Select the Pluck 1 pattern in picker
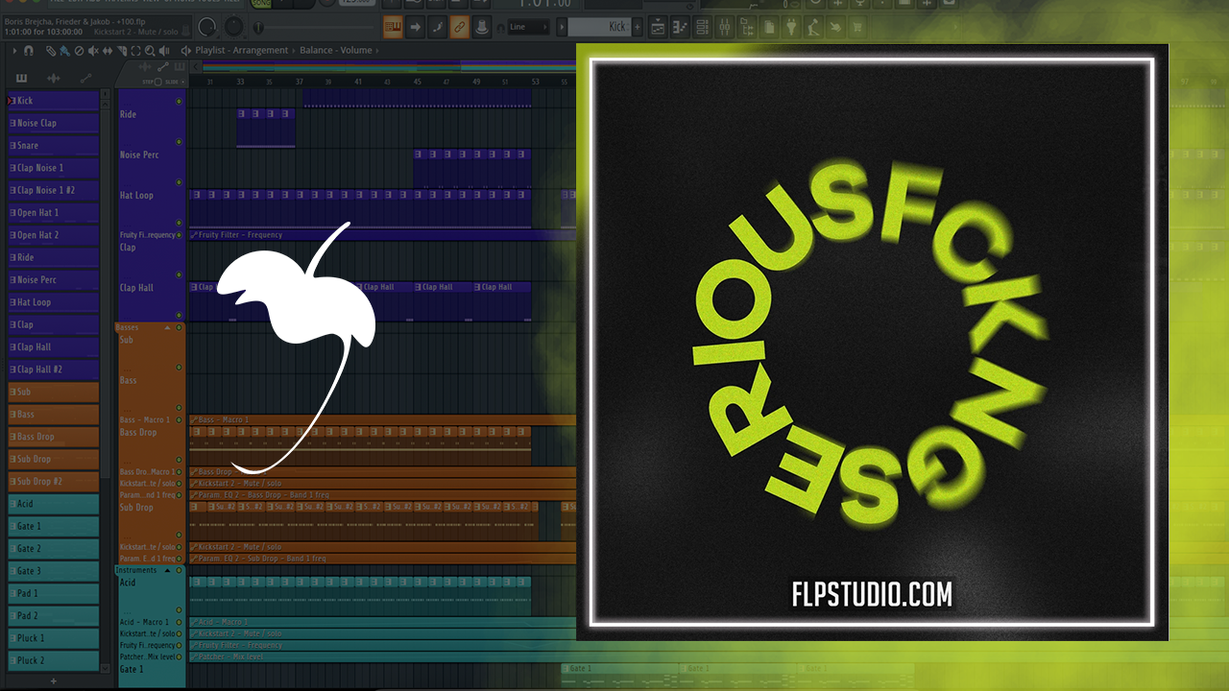 pyautogui.click(x=53, y=638)
